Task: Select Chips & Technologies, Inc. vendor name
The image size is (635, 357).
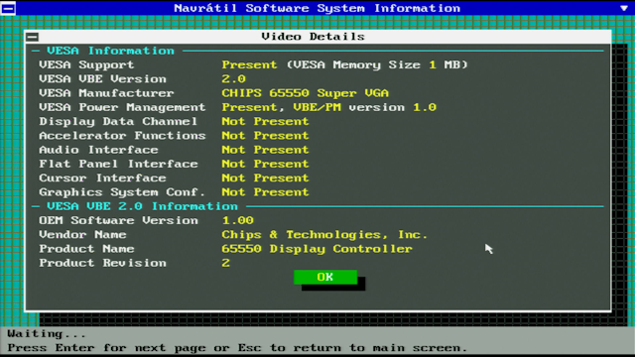Action: click(324, 235)
